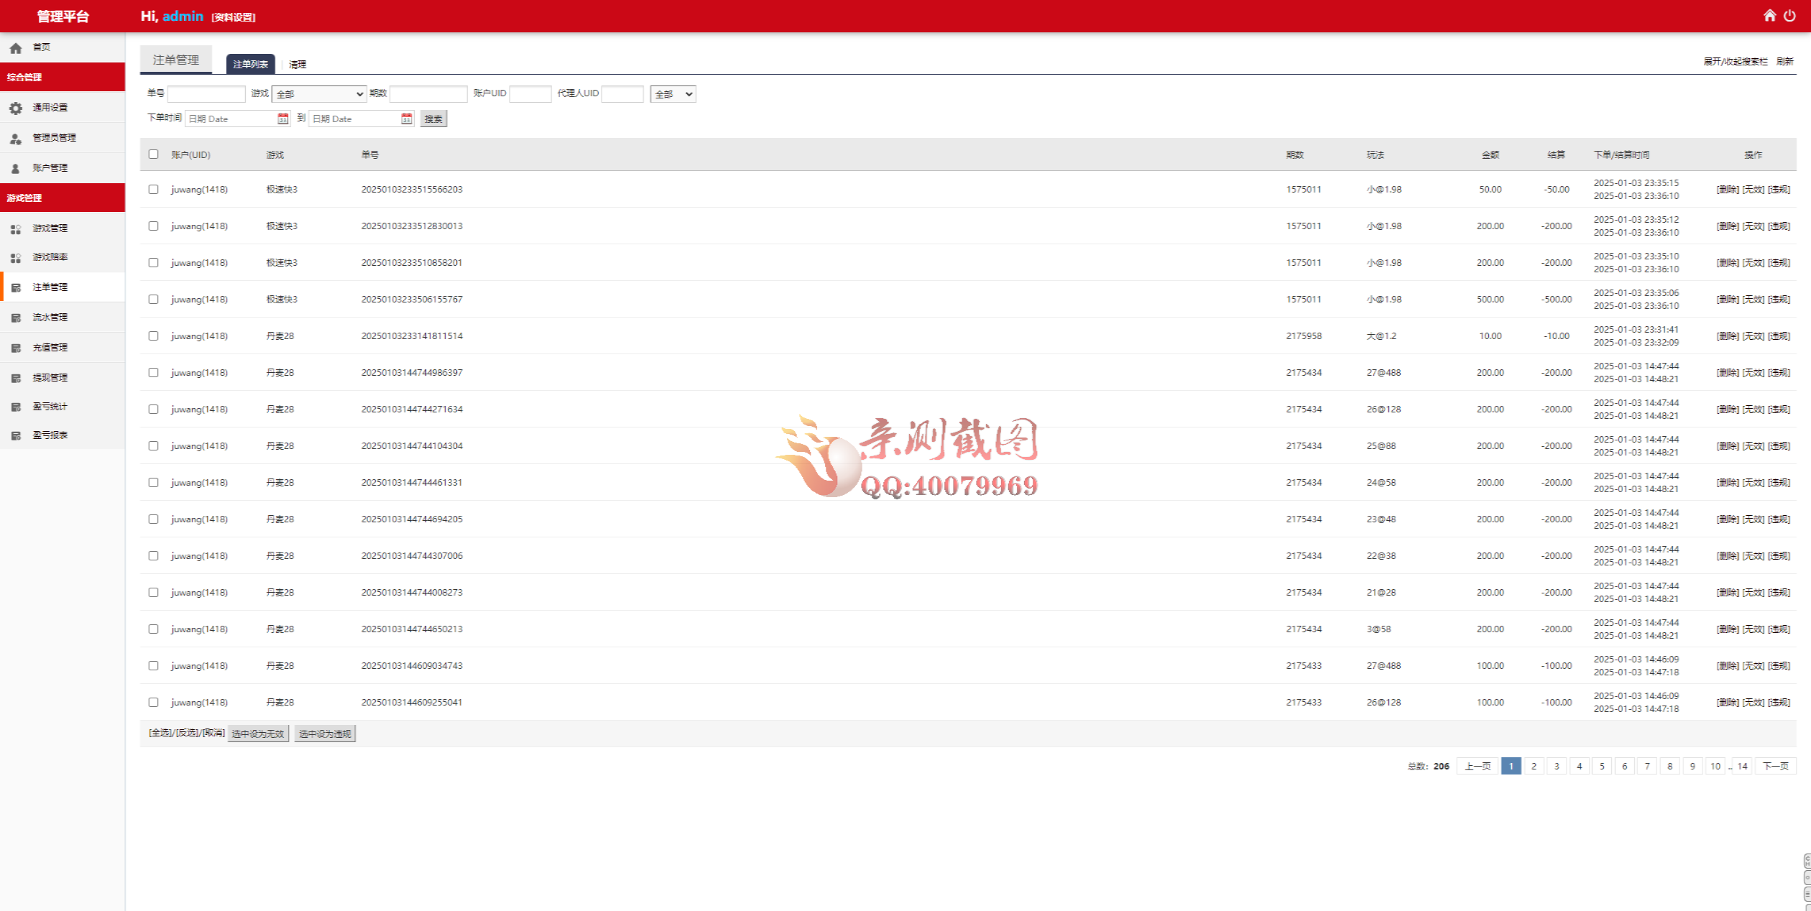Check the row checkbox for order 20250103144609255041
The image size is (1811, 911).
coord(154,702)
